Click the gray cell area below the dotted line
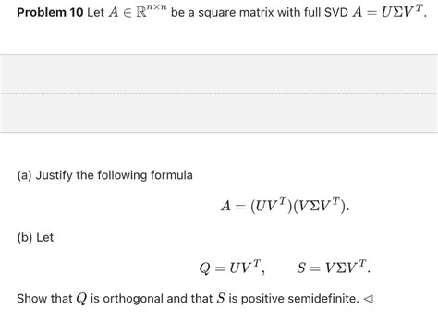 pyautogui.click(x=219, y=113)
